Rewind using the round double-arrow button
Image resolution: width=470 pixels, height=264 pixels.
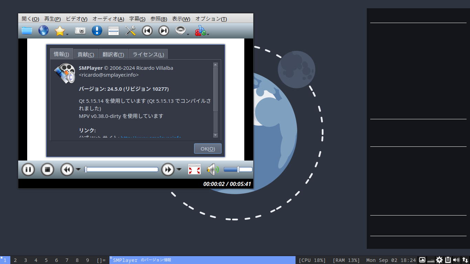pos(67,169)
